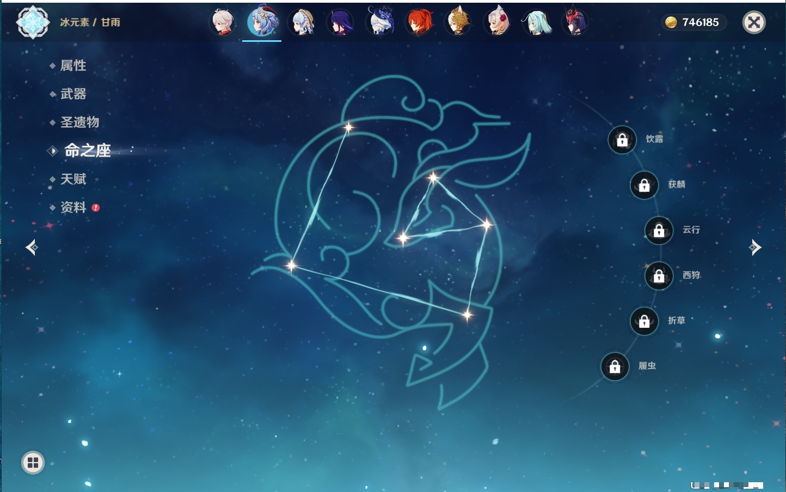Go to next character with right arrow
The height and width of the screenshot is (492, 786).
pos(755,247)
